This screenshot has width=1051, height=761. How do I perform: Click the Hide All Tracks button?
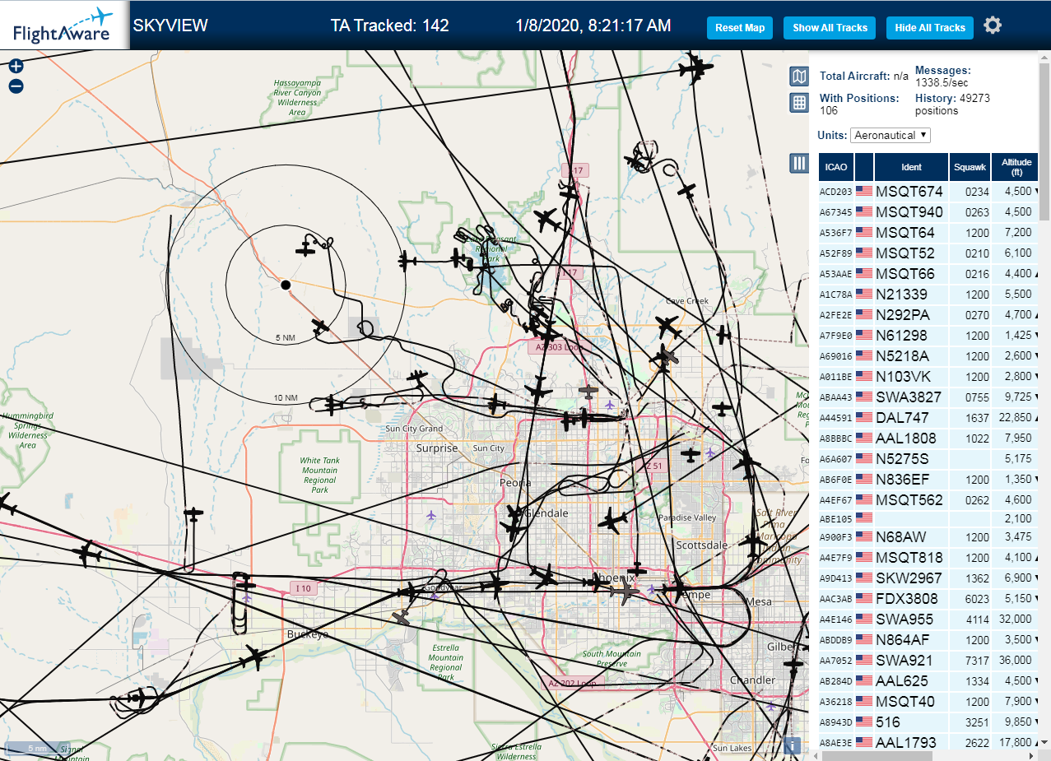point(930,27)
